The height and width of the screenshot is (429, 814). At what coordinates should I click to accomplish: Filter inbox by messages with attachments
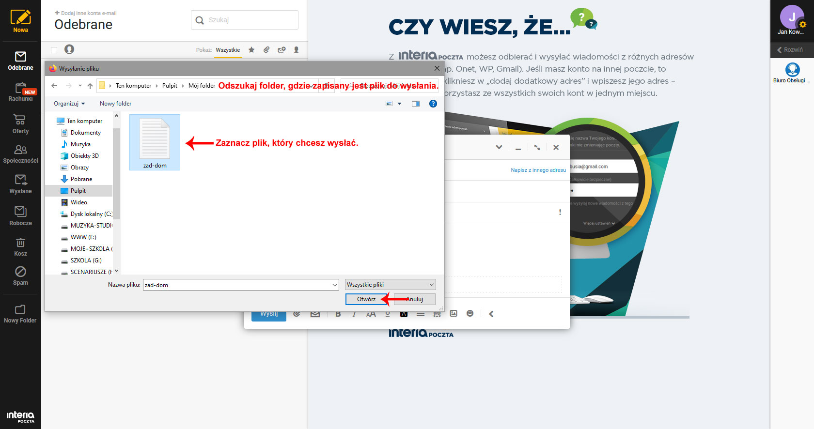point(266,50)
